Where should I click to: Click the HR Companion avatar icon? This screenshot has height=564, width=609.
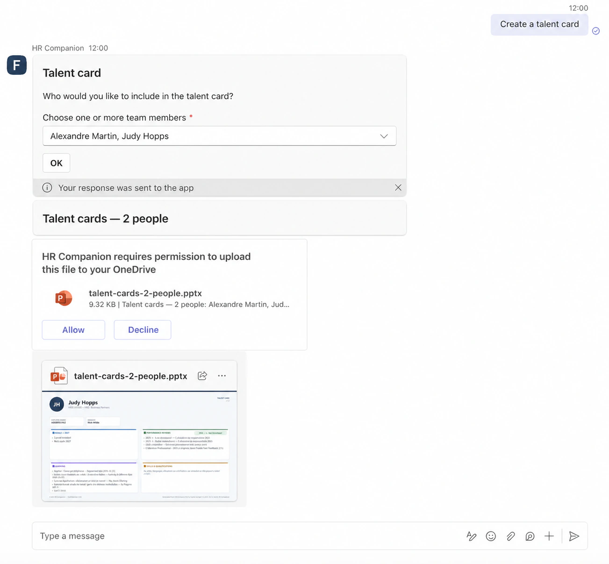coord(17,65)
